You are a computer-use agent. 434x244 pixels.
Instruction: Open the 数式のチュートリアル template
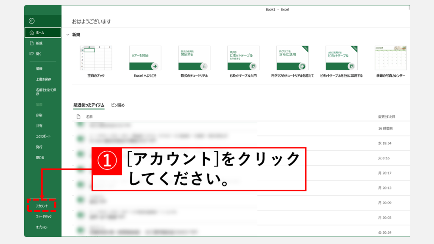coord(194,61)
